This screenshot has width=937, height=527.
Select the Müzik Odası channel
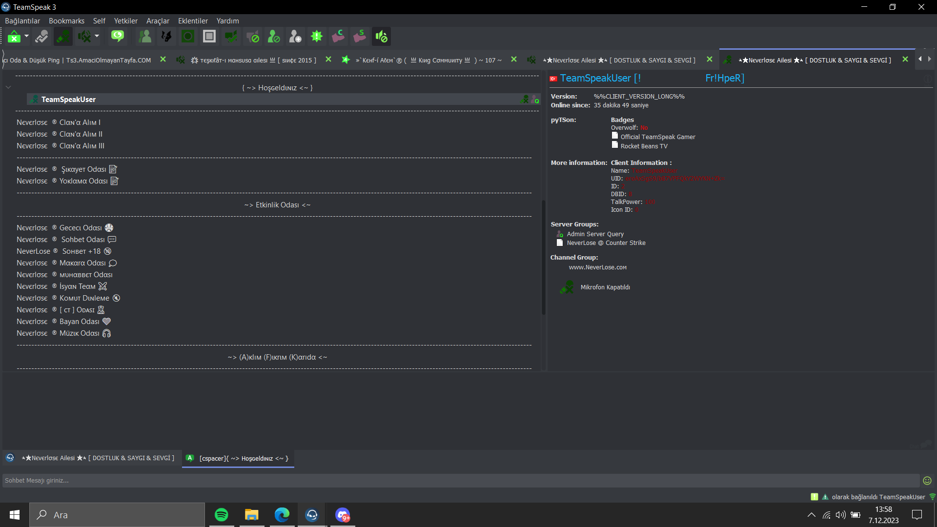point(64,333)
